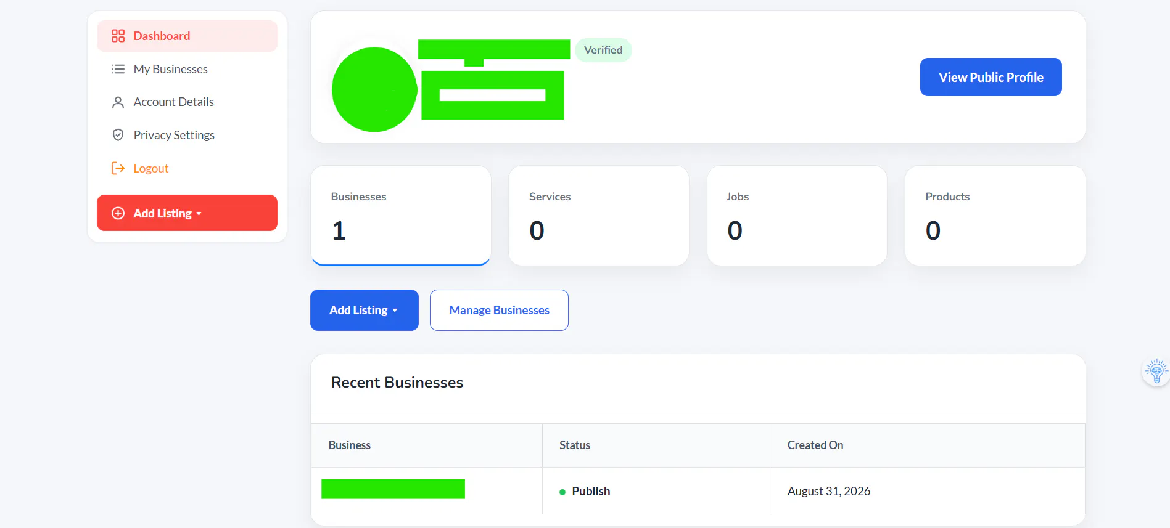Click the Dashboard grid icon
This screenshot has height=528, width=1170.
(118, 36)
